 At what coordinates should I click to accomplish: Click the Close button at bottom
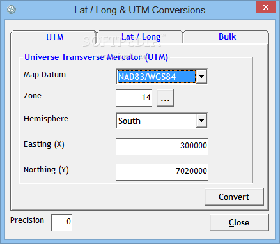(x=239, y=222)
